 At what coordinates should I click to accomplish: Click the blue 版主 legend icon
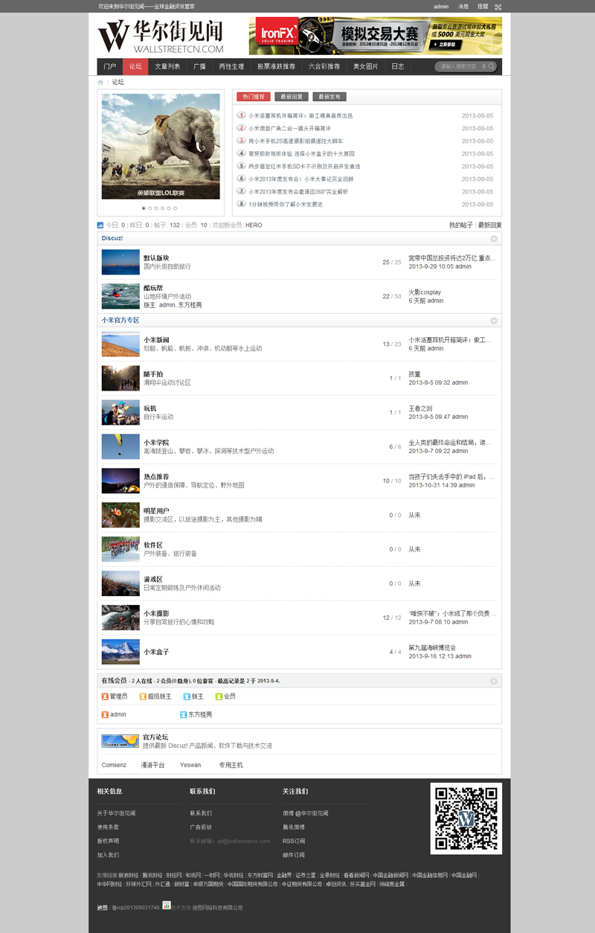coord(187,696)
